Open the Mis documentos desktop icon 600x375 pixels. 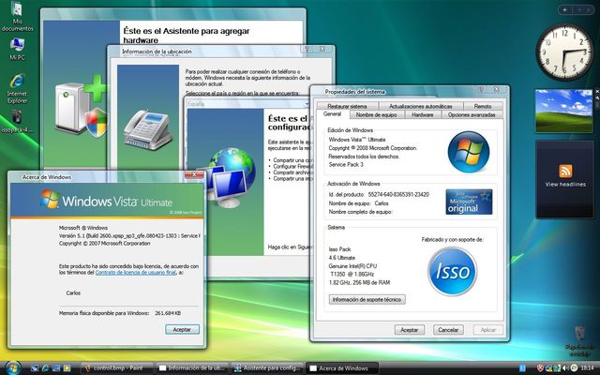(x=17, y=17)
